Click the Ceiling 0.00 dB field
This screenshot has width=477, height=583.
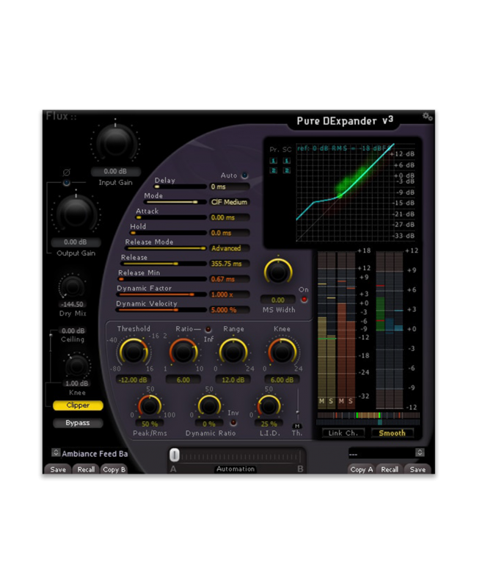(x=73, y=330)
